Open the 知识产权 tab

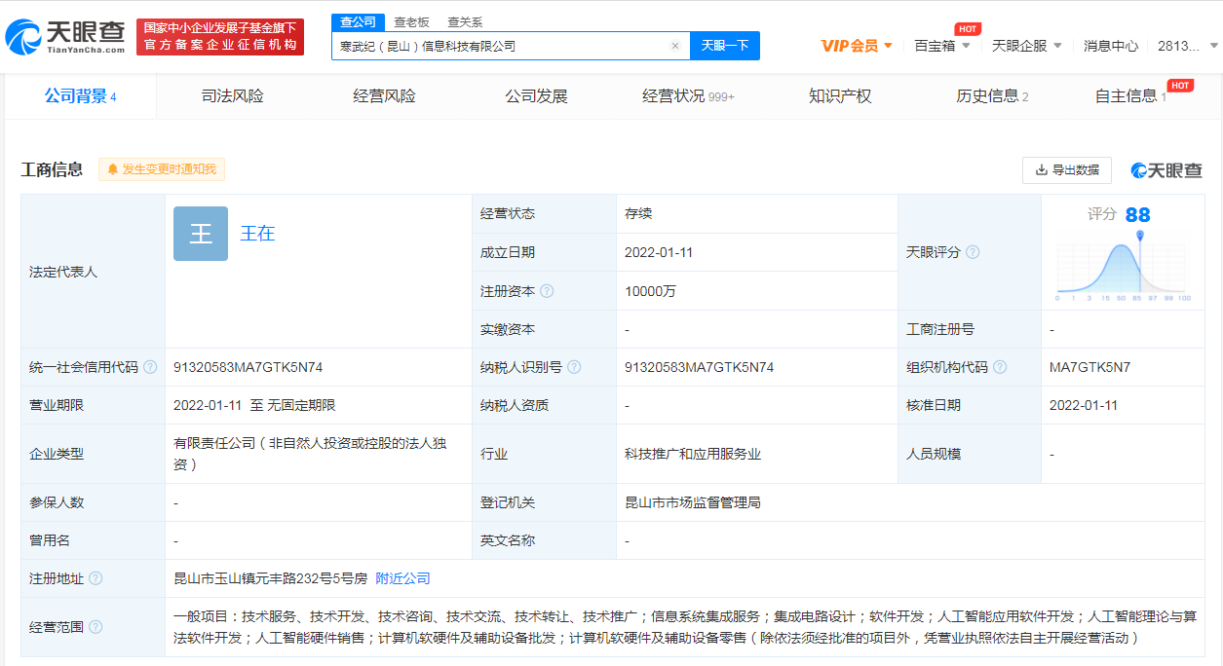[839, 96]
